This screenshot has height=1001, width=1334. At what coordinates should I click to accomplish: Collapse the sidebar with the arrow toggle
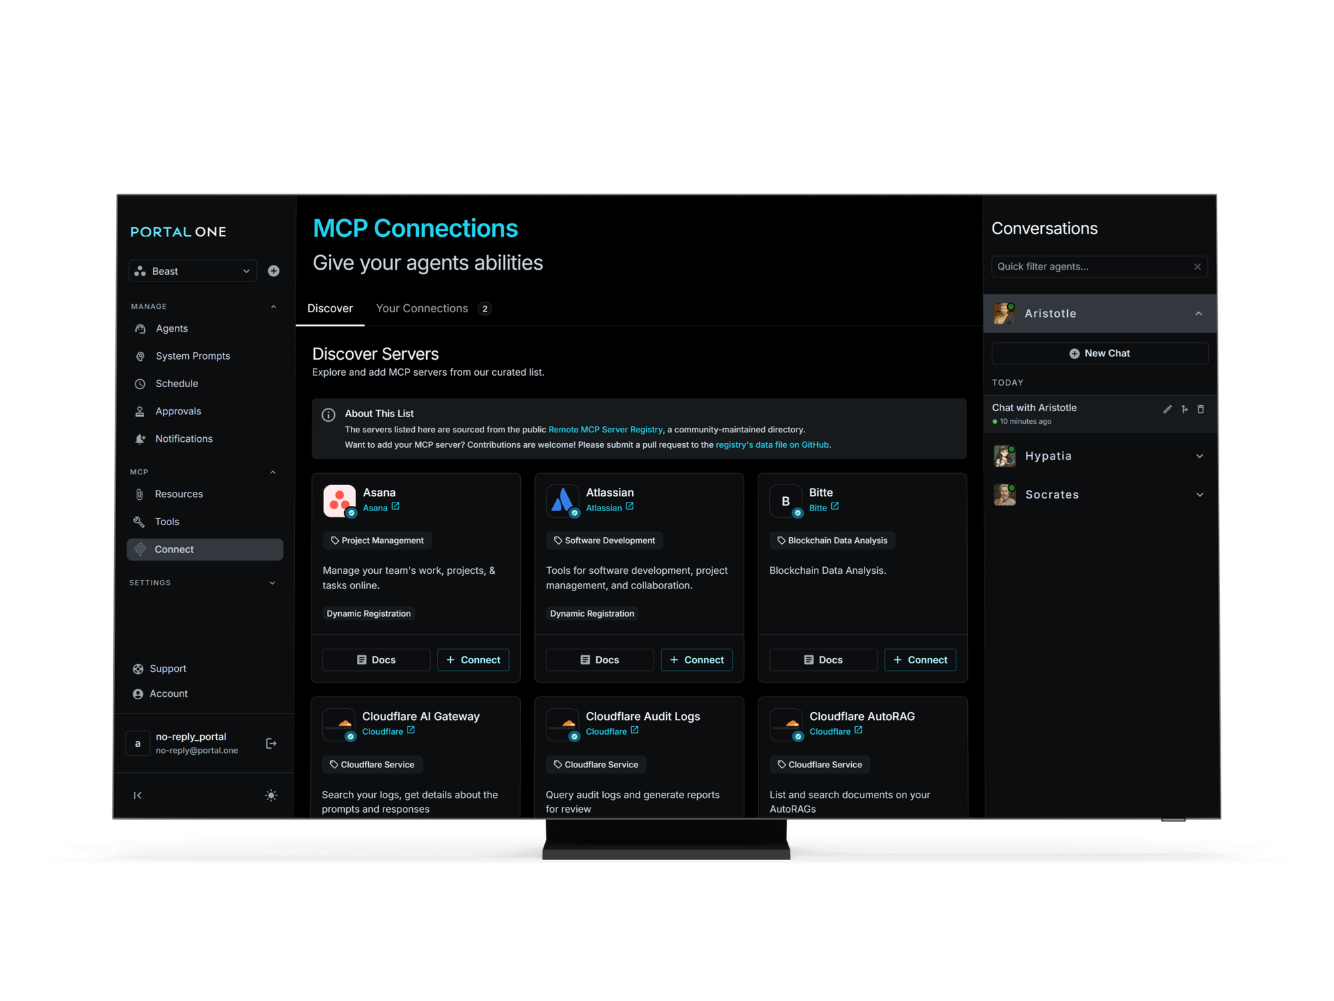pyautogui.click(x=137, y=795)
